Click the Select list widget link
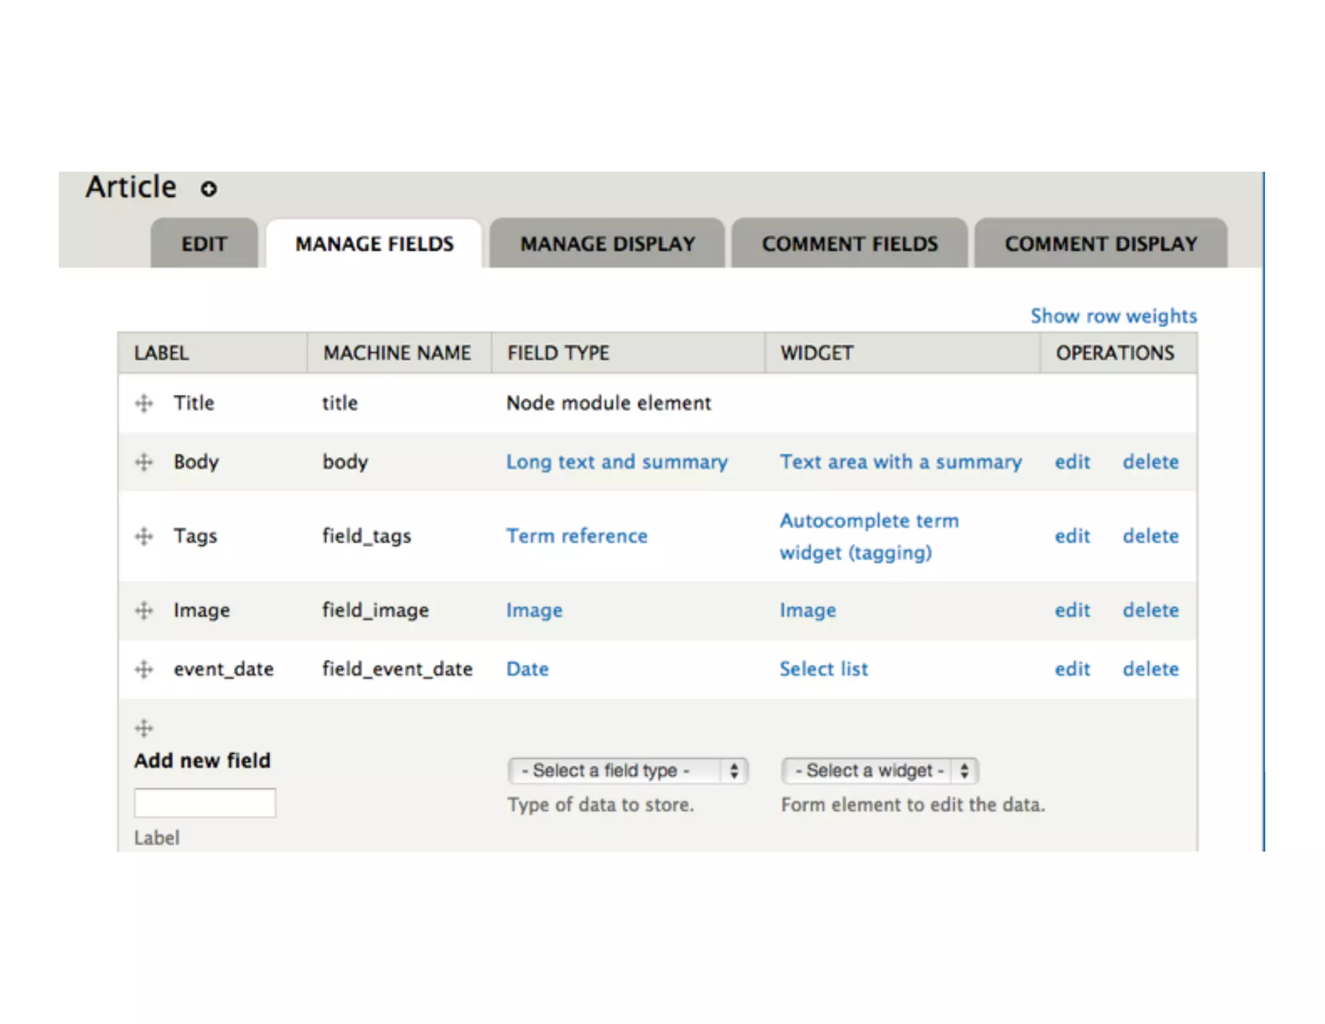Image resolution: width=1325 pixels, height=1024 pixels. [823, 669]
